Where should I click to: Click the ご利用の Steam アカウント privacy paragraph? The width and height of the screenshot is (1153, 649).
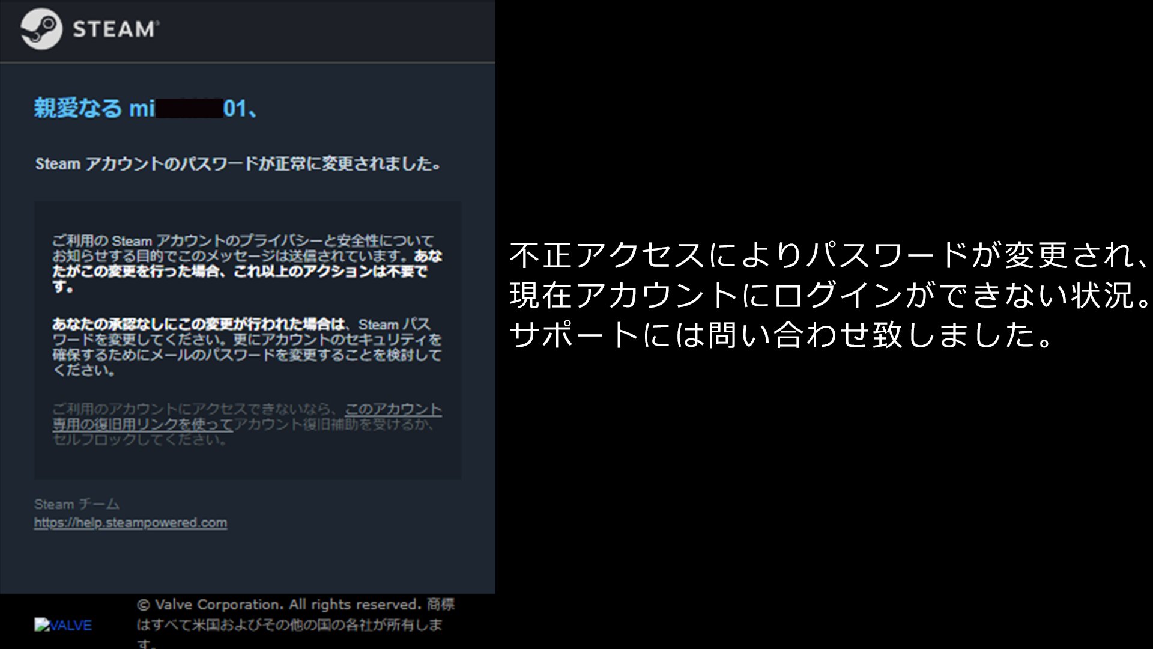click(243, 241)
